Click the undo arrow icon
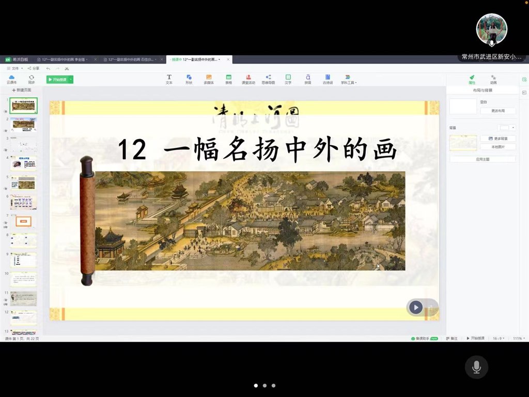This screenshot has height=397, width=529. point(48,69)
